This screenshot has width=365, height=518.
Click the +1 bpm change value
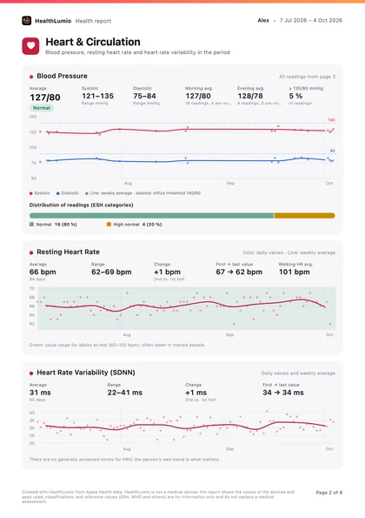[x=167, y=272]
